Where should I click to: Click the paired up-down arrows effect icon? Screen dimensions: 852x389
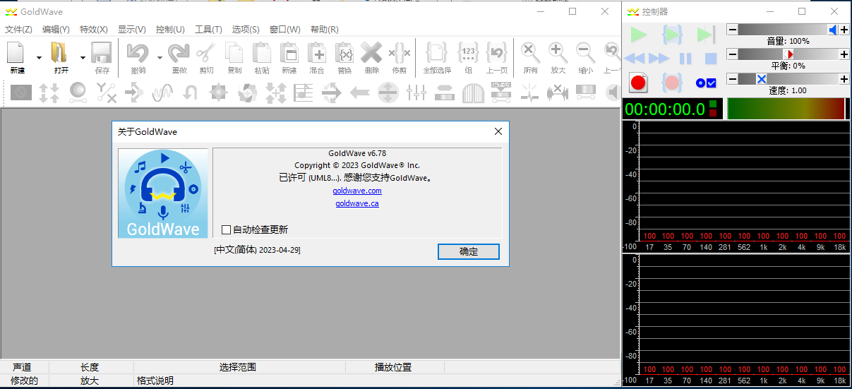(49, 92)
